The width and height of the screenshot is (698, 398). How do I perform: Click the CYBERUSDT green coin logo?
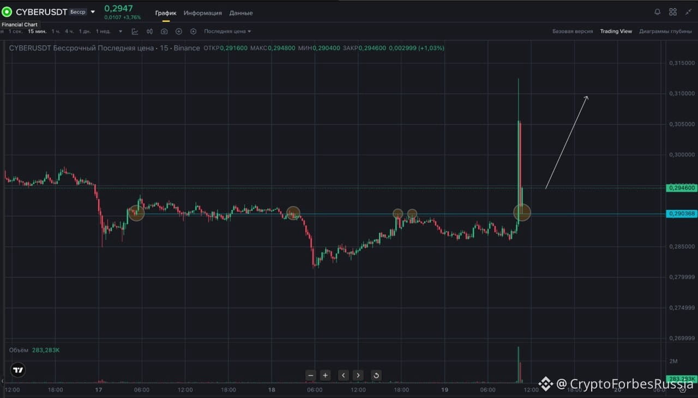7,11
